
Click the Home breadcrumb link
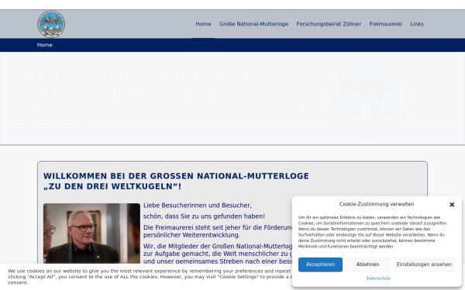(x=44, y=45)
